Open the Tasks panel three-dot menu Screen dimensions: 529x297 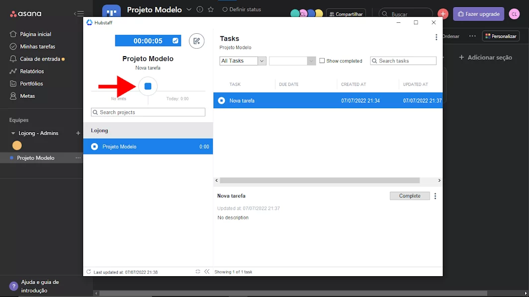point(436,37)
